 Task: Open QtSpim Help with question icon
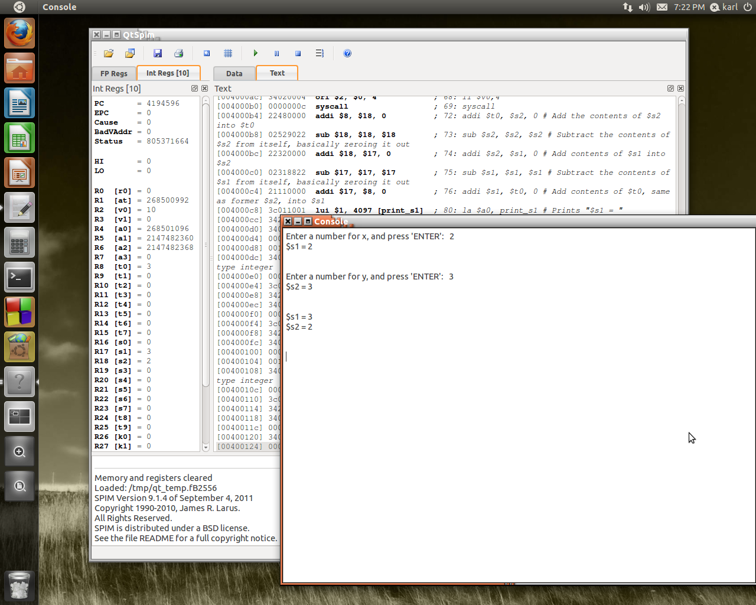pyautogui.click(x=347, y=53)
